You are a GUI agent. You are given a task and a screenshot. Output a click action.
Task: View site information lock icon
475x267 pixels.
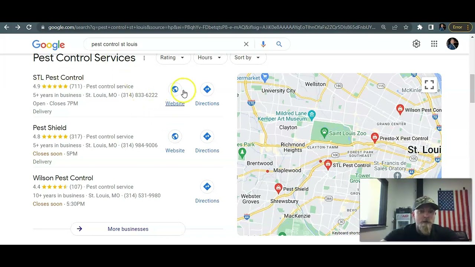coord(43,27)
